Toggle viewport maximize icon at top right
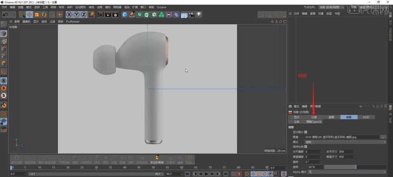 [285, 22]
